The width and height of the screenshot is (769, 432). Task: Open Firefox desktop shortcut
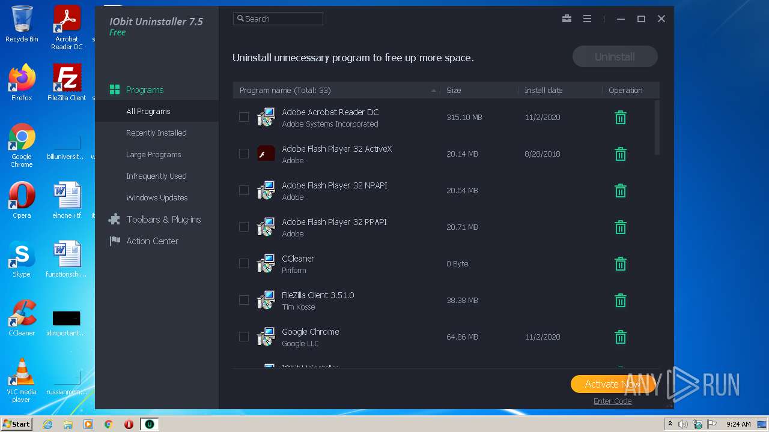[22, 83]
